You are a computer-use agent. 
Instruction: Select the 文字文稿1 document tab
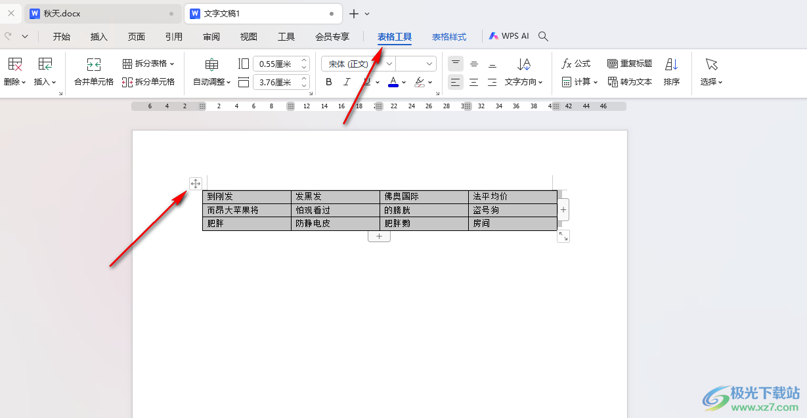pos(263,14)
